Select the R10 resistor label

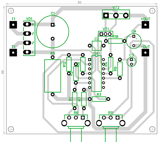(x=115, y=37)
